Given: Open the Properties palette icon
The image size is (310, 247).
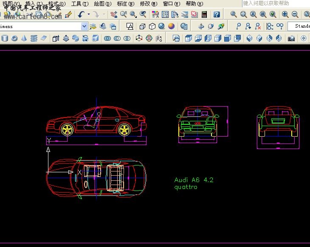Looking at the screenshot, I should click(155, 14).
